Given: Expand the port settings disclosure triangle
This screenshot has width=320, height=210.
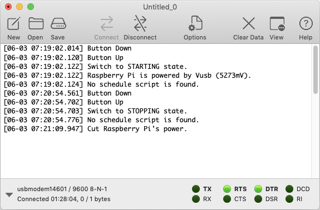Looking at the screenshot, I should [9, 195].
